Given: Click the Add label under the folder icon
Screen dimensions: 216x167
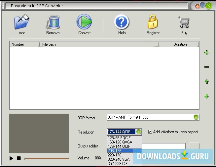Looking at the screenshot, I should coord(22,33).
